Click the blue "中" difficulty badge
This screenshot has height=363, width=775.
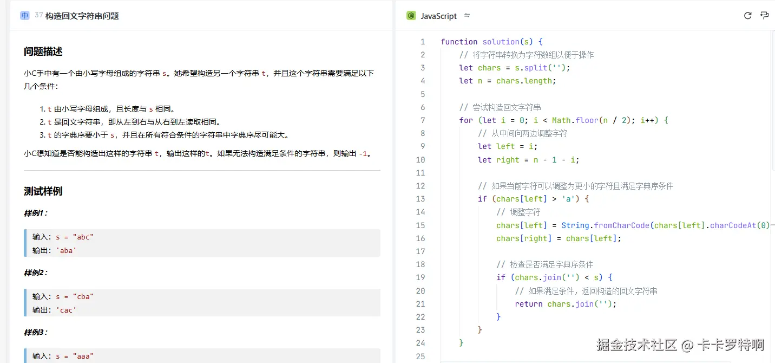(24, 16)
